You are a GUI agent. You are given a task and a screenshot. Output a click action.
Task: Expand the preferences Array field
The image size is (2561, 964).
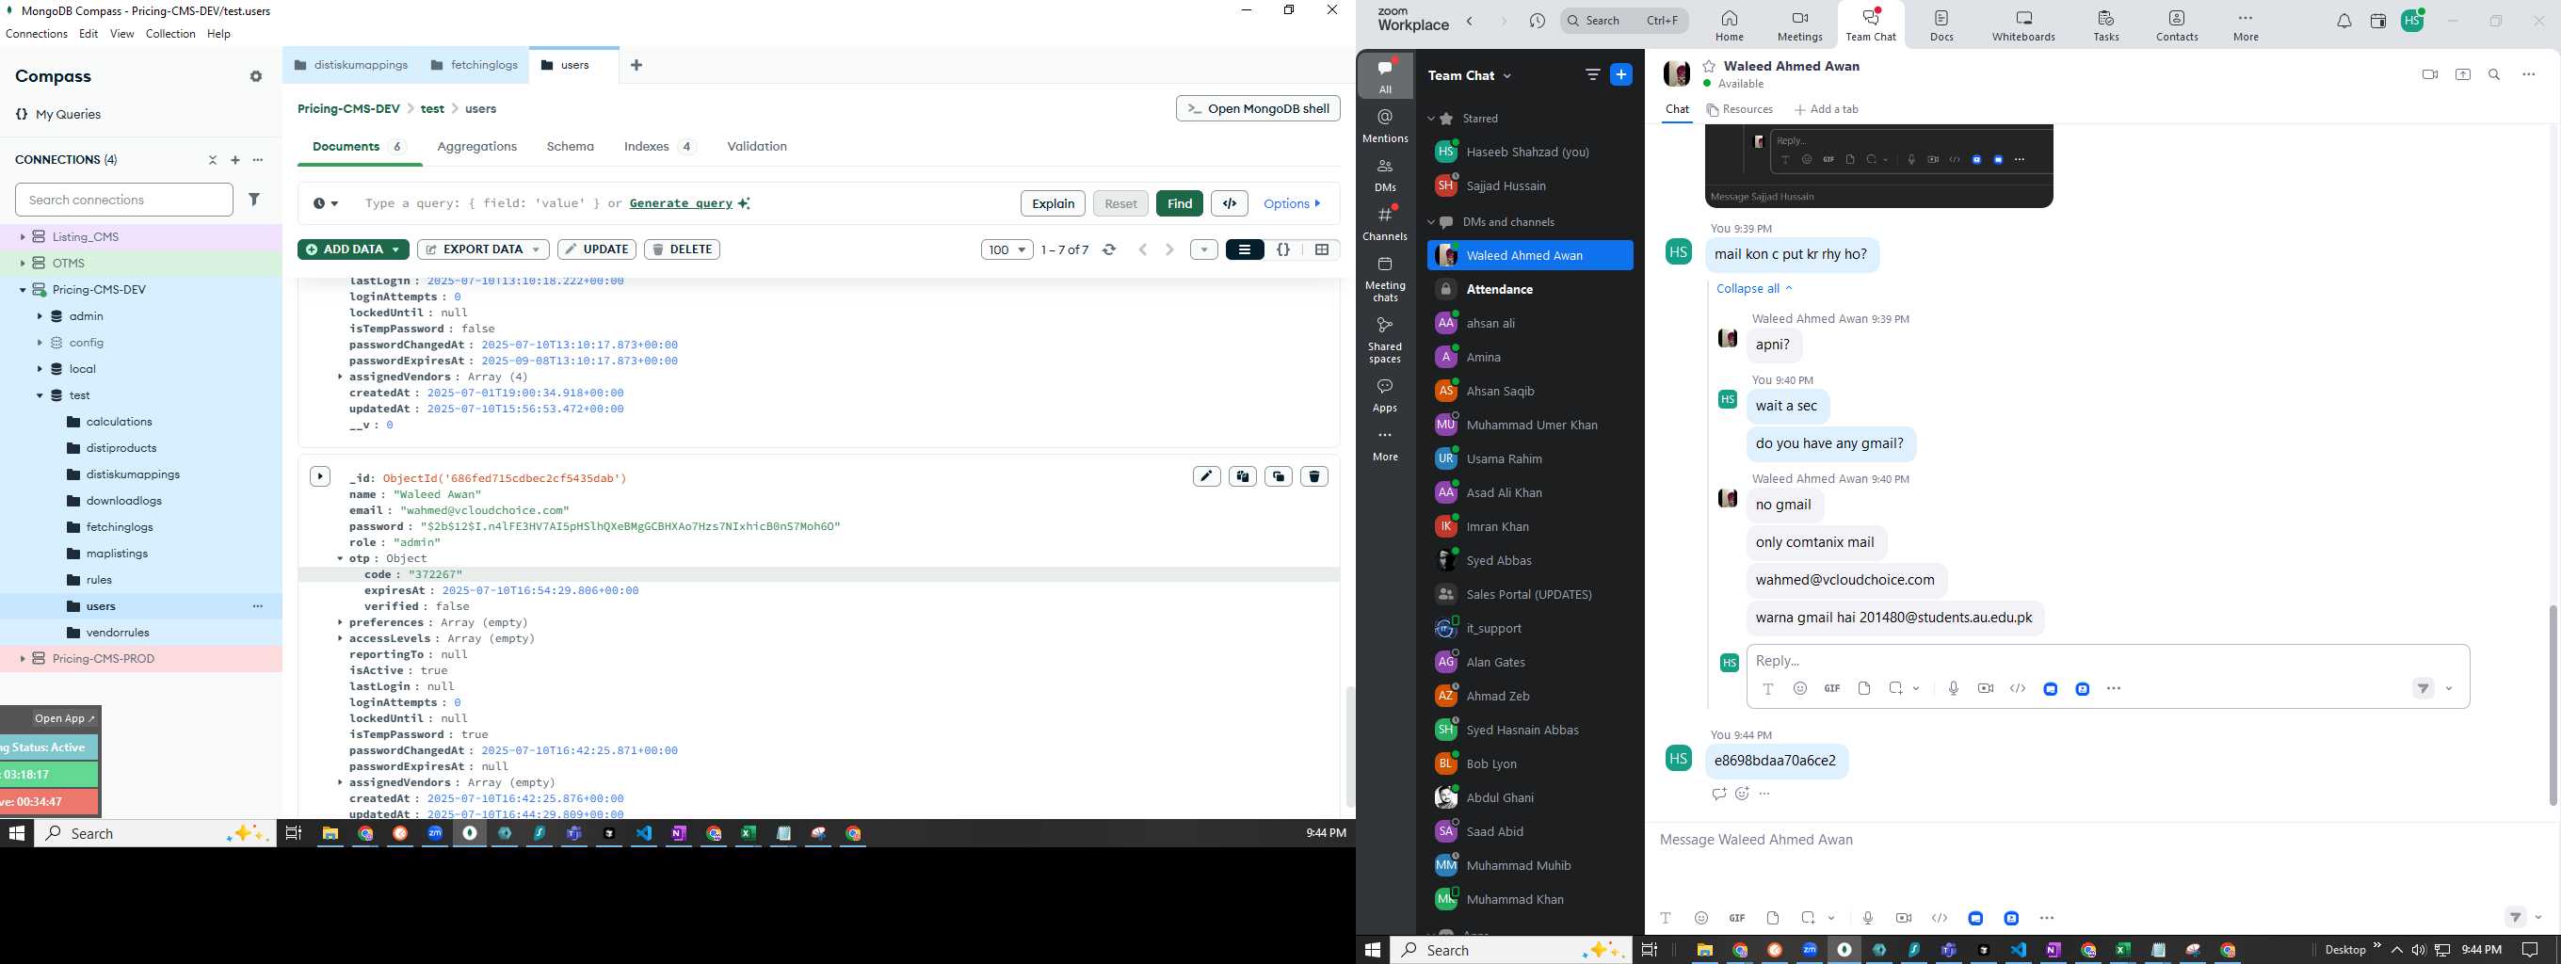pyautogui.click(x=340, y=623)
